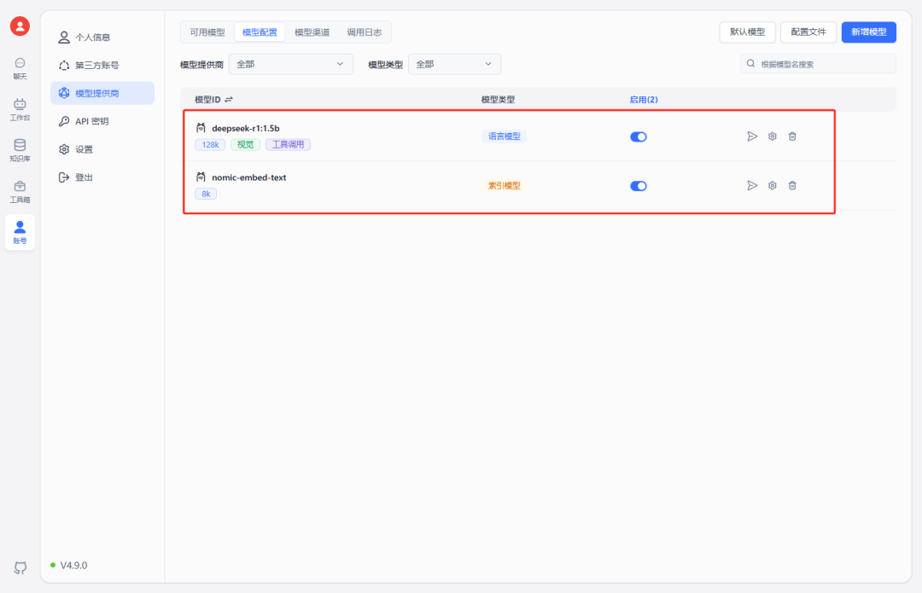Click the sort icon beside 模型ID
The width and height of the screenshot is (922, 593).
229,100
